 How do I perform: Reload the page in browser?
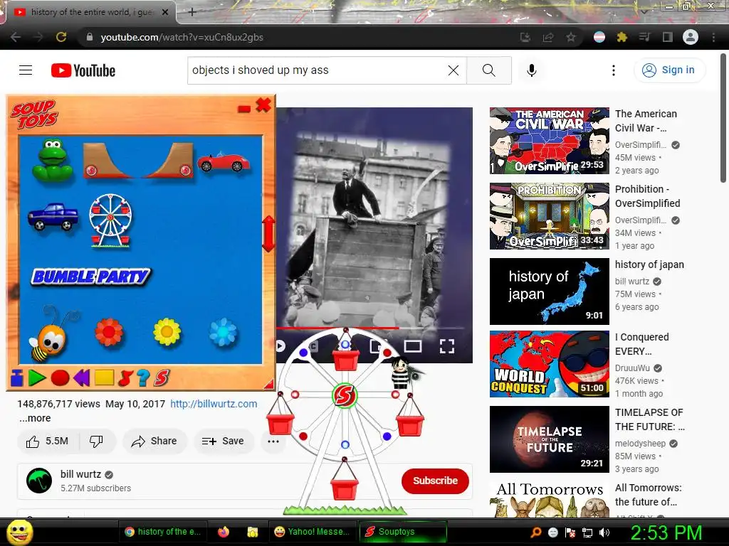point(61,37)
